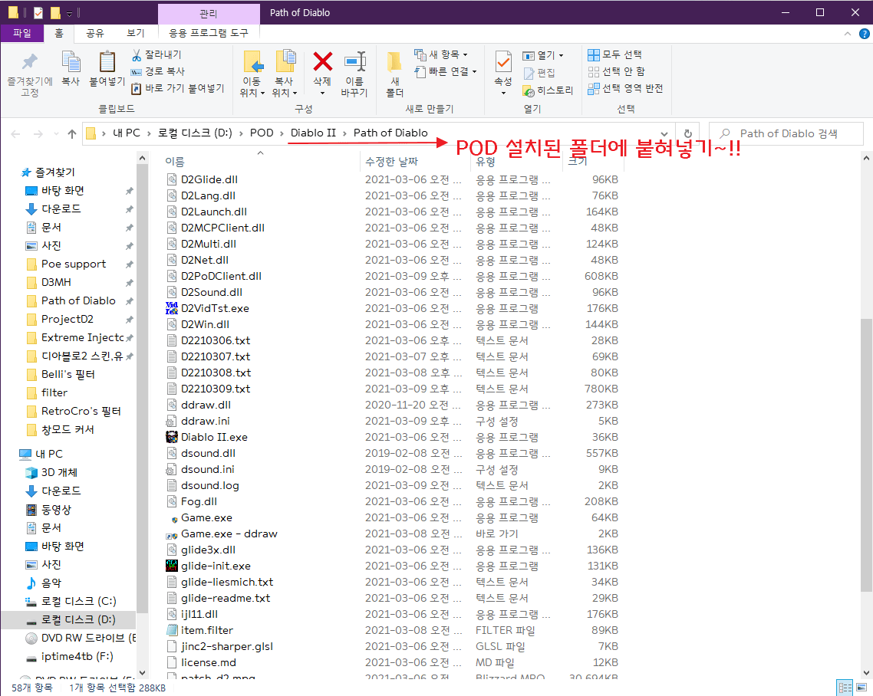Sort by 수정한 날짜 column header
Viewport: 873px width, 696px height.
point(391,161)
